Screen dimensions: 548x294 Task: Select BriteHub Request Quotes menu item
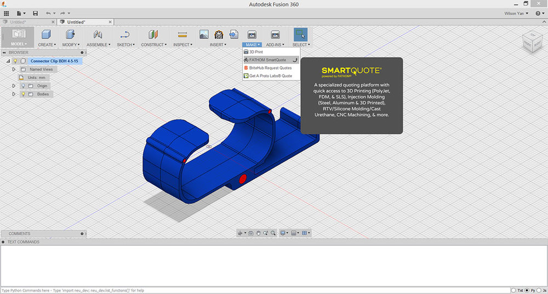[270, 68]
